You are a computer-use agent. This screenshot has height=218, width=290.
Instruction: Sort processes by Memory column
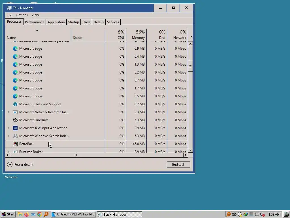pyautogui.click(x=136, y=35)
